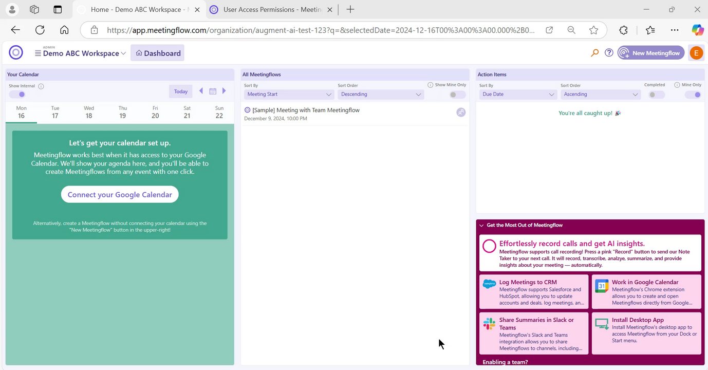Image resolution: width=708 pixels, height=370 pixels.
Task: Click Connect your Google Calendar
Action: 120,195
